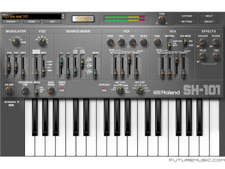Screen dimensions: 225x169
Task: Turn the REVERB effect knob
Action: point(216,42)
